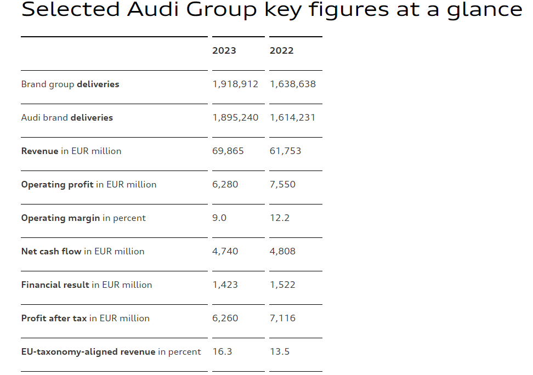
Task: Select the 4,808 net cash flow figure
Action: click(x=282, y=251)
